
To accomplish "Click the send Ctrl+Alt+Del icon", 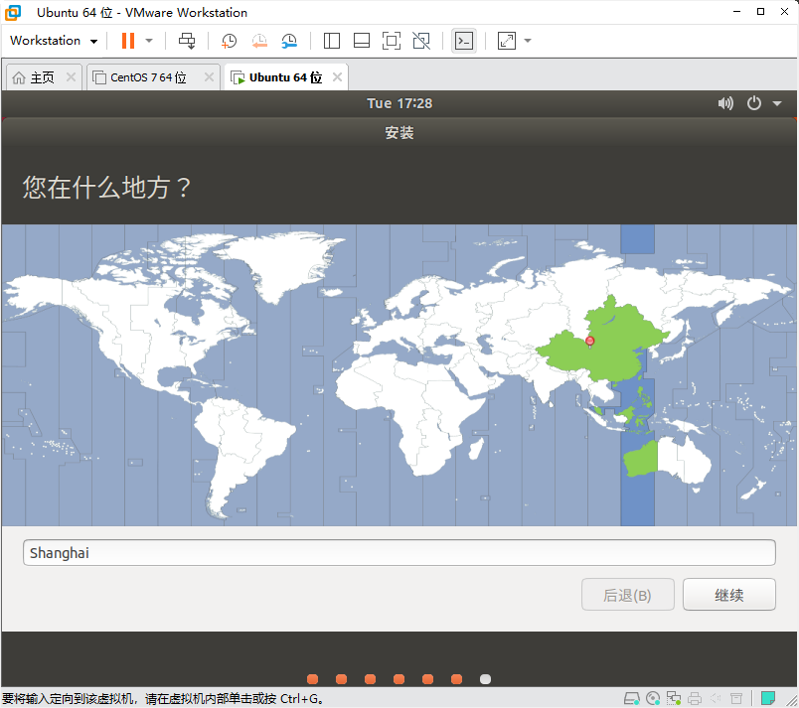I will tap(187, 40).
